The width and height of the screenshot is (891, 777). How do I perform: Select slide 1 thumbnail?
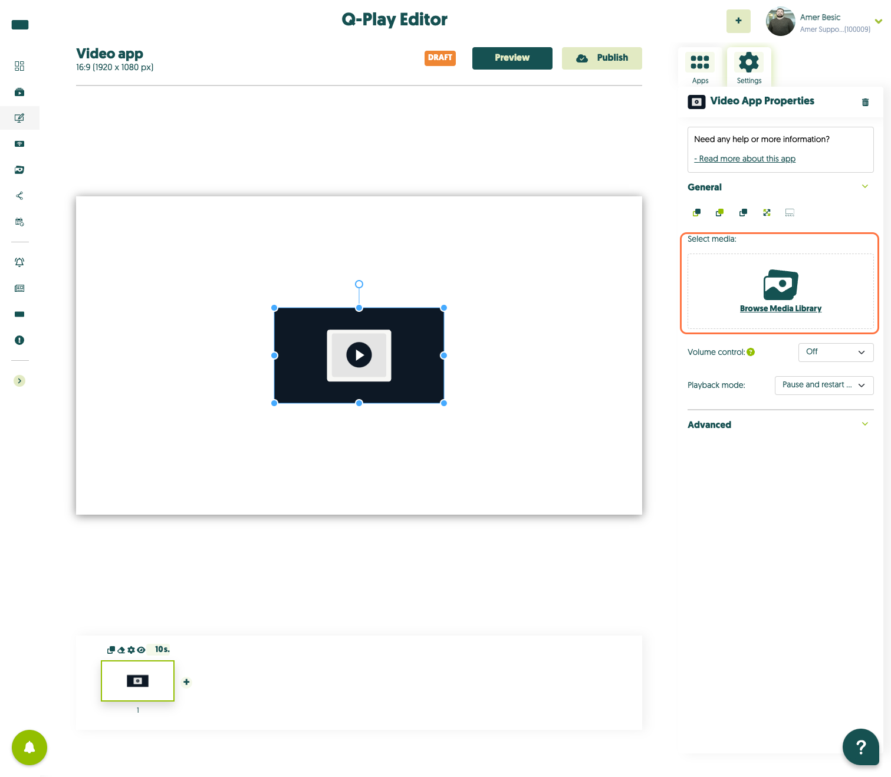137,681
